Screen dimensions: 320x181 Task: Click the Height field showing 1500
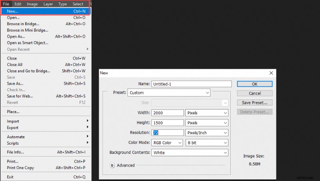pos(167,123)
